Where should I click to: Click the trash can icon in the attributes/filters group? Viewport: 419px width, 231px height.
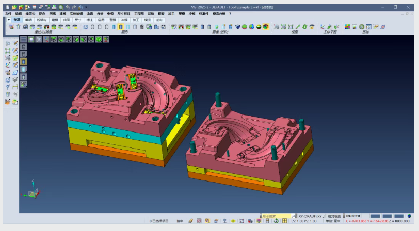(x=18, y=26)
